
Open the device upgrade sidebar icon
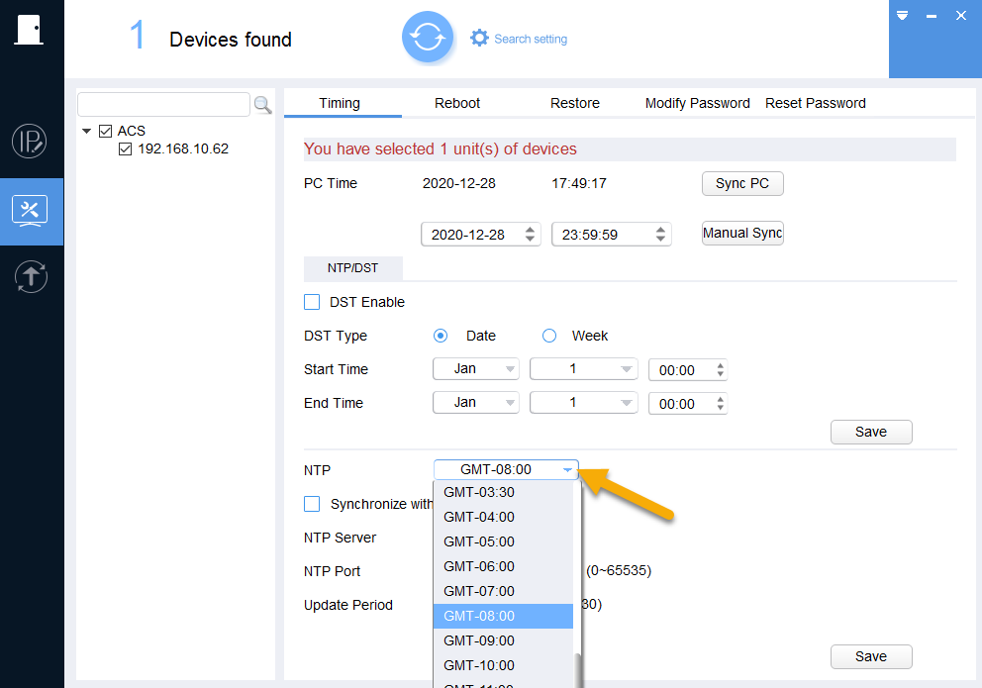click(31, 277)
